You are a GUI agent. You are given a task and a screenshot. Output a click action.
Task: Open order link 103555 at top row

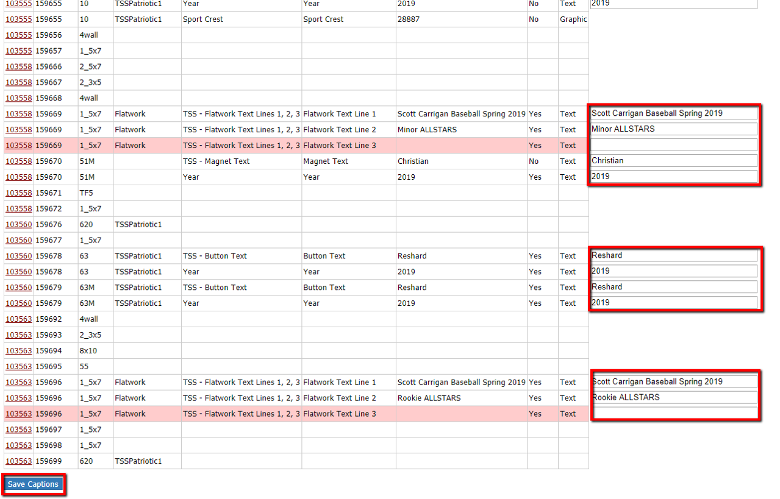tap(18, 4)
